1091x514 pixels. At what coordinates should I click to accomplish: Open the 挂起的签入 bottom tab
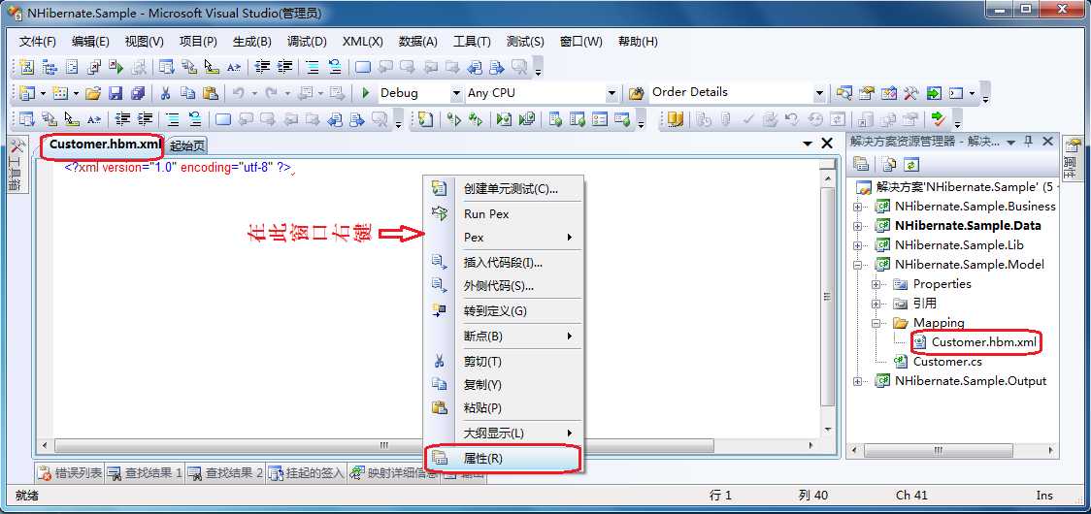(306, 473)
